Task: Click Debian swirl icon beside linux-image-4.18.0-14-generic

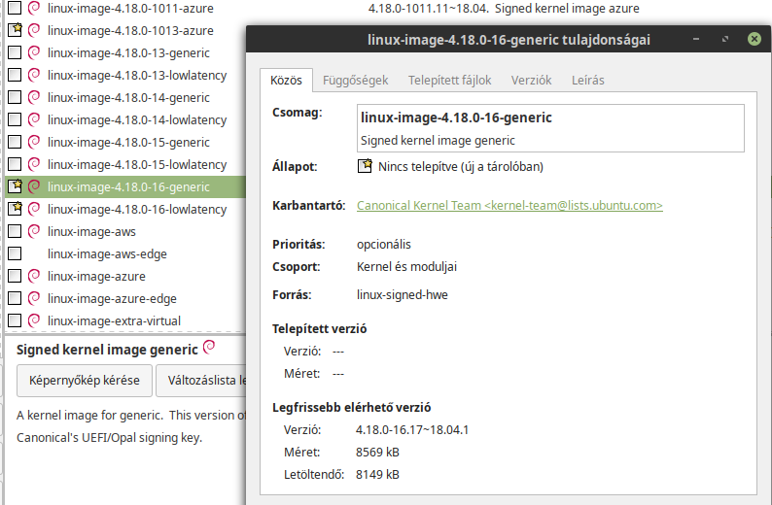Action: pyautogui.click(x=34, y=97)
